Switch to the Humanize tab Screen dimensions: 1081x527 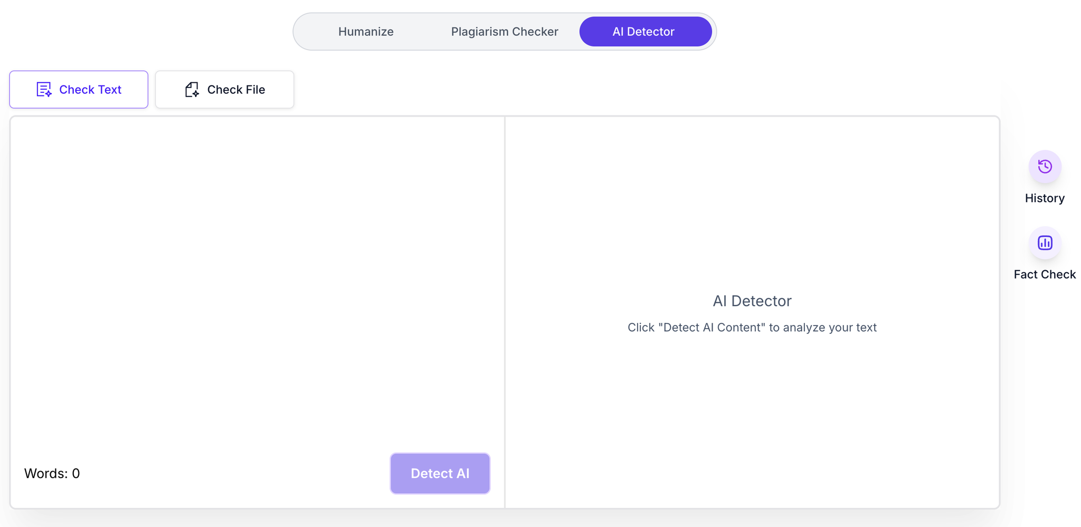[x=366, y=32]
